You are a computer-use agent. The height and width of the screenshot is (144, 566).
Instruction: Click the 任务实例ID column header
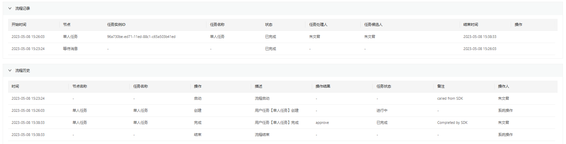116,25
